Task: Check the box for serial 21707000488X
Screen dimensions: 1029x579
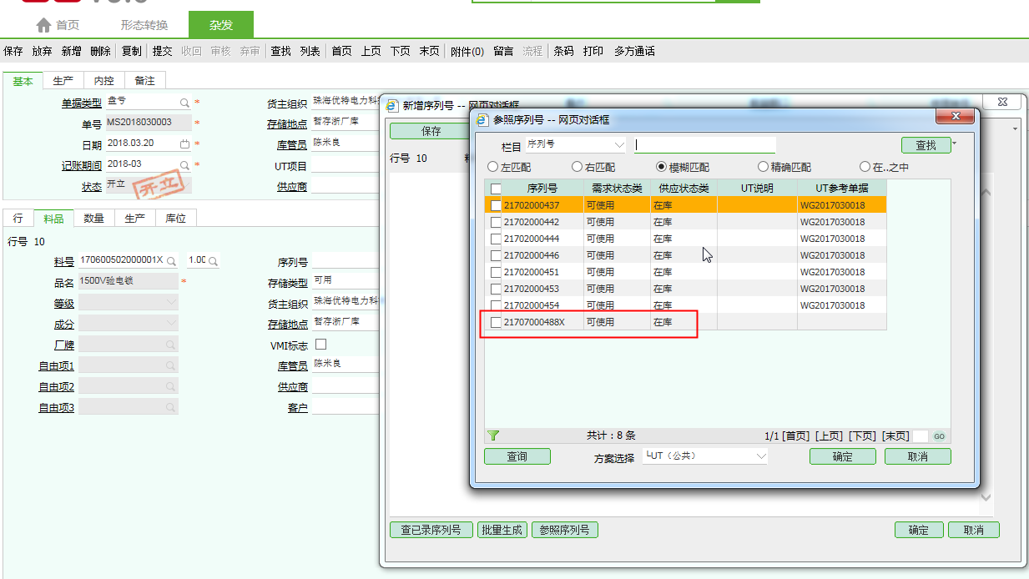Action: tap(496, 322)
